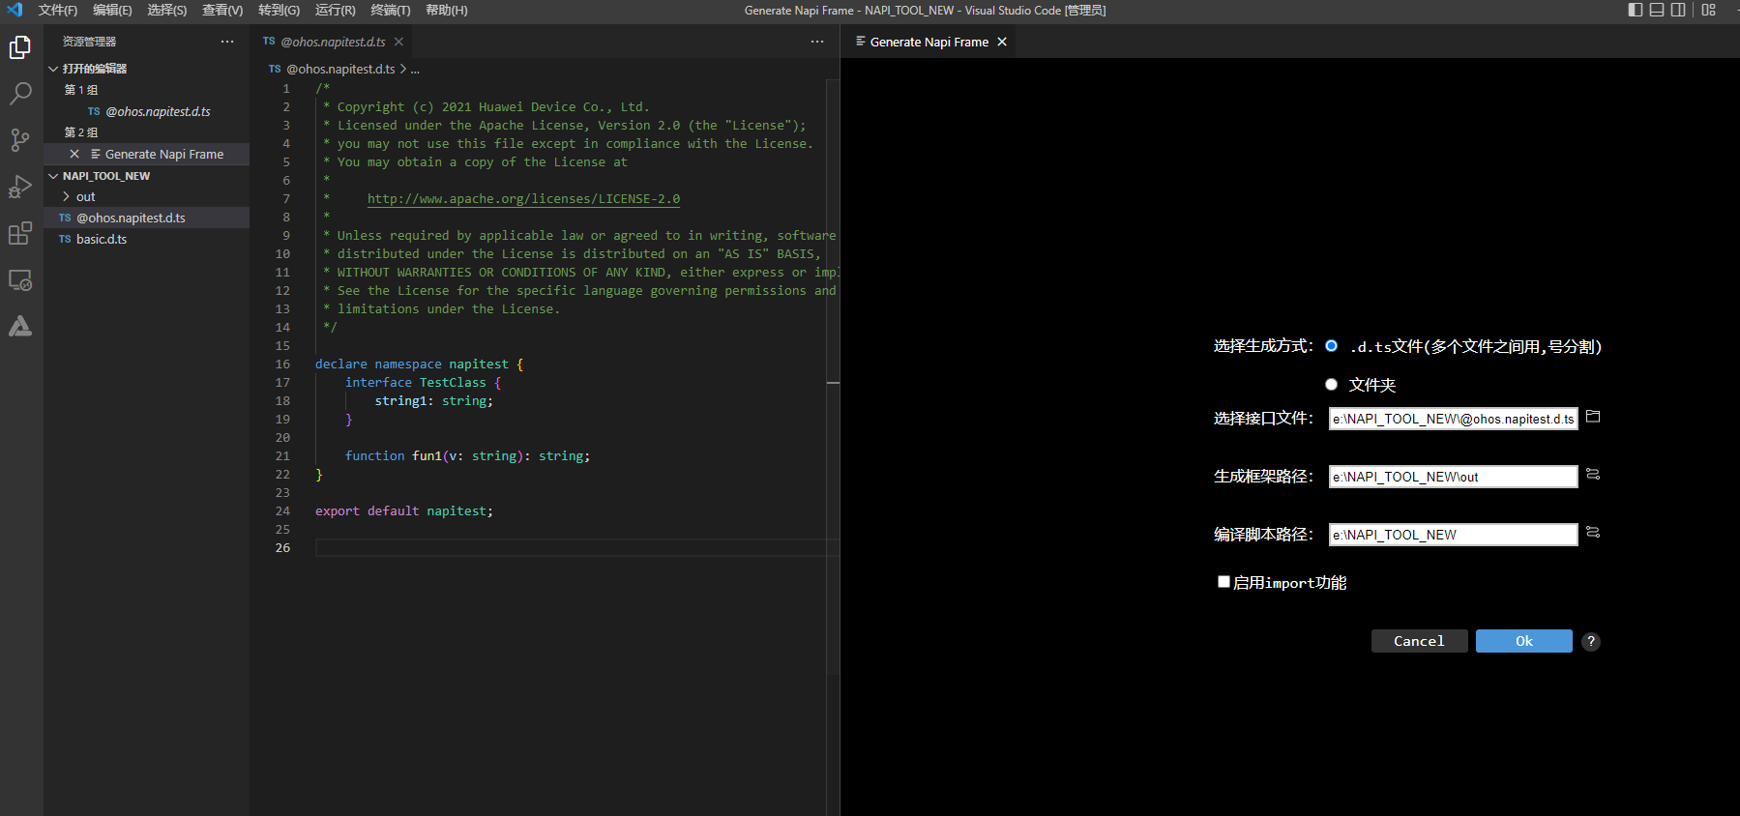Screen dimensions: 1740x816
Task: Open Explorer panel more actions ellipsis
Action: 227,42
